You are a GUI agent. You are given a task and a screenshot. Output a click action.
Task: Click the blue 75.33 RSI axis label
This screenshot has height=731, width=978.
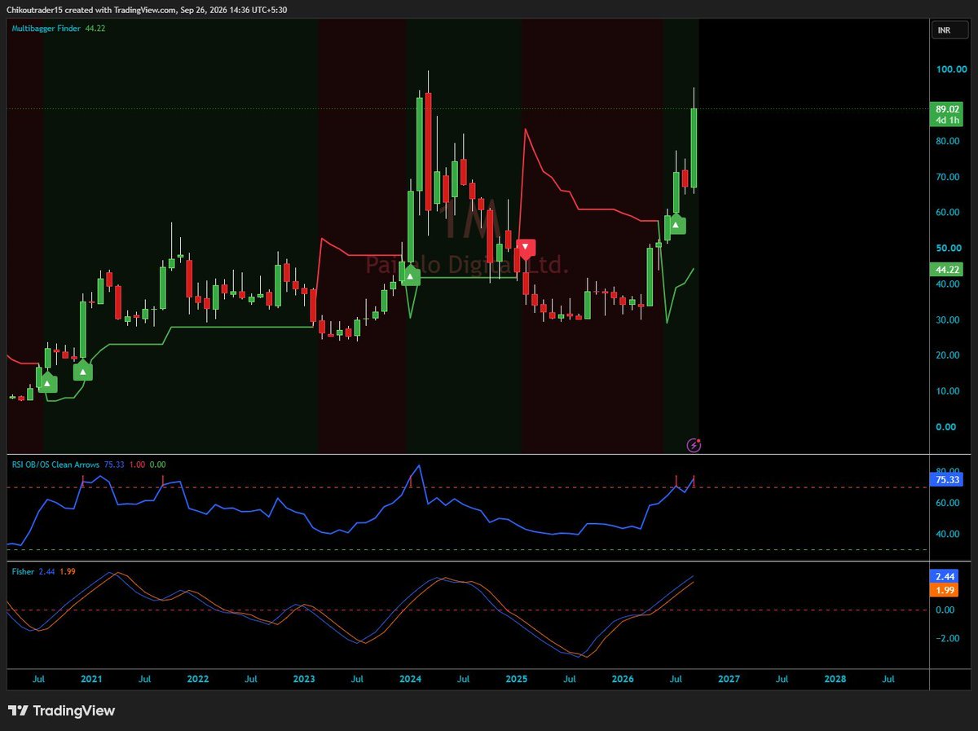[x=945, y=480]
